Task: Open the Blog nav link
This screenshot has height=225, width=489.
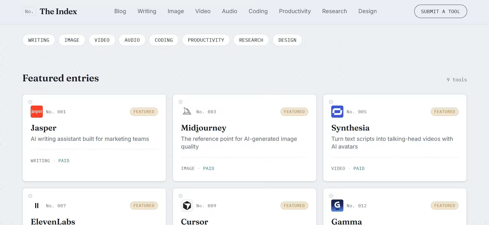Action: (x=120, y=11)
